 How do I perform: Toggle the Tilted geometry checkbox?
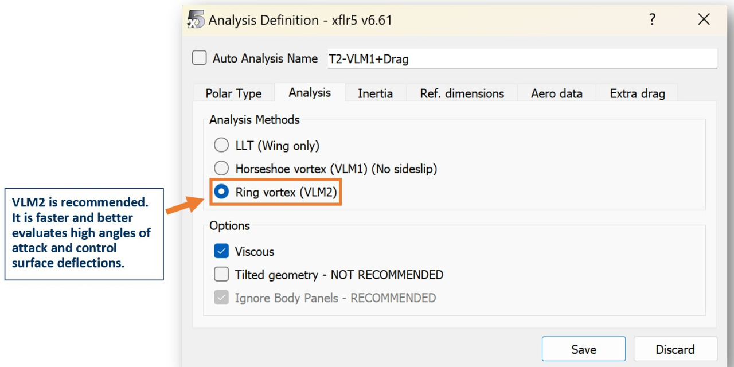tap(221, 275)
